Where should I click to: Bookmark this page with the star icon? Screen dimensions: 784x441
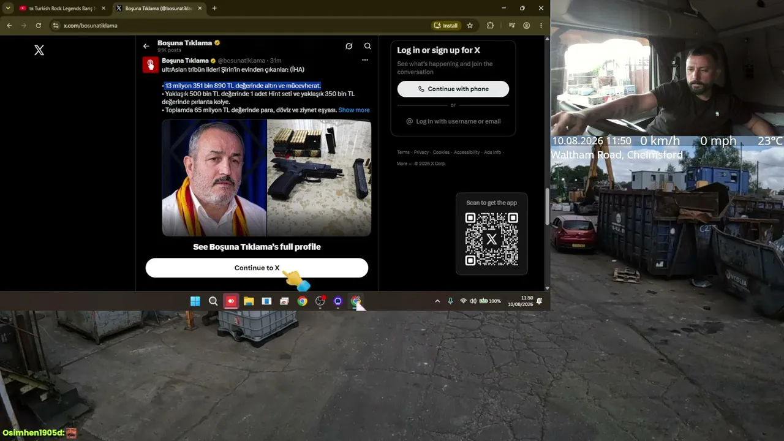click(x=470, y=26)
